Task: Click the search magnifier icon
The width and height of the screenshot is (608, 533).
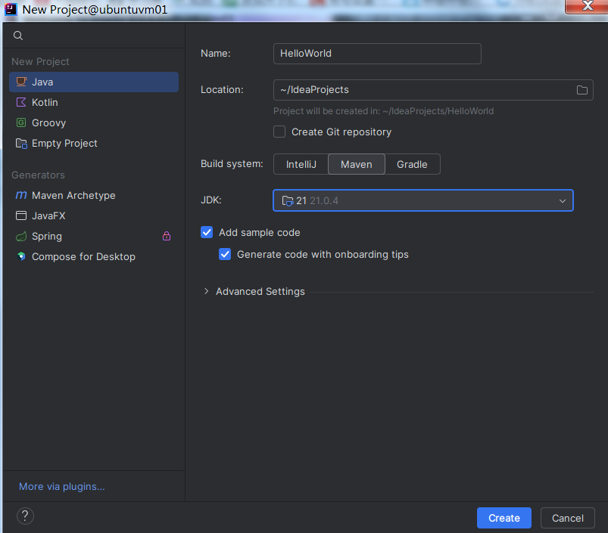Action: (x=18, y=36)
